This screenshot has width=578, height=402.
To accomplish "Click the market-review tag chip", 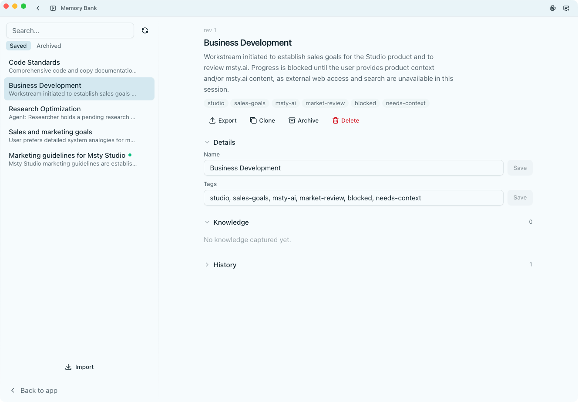I will pyautogui.click(x=325, y=103).
